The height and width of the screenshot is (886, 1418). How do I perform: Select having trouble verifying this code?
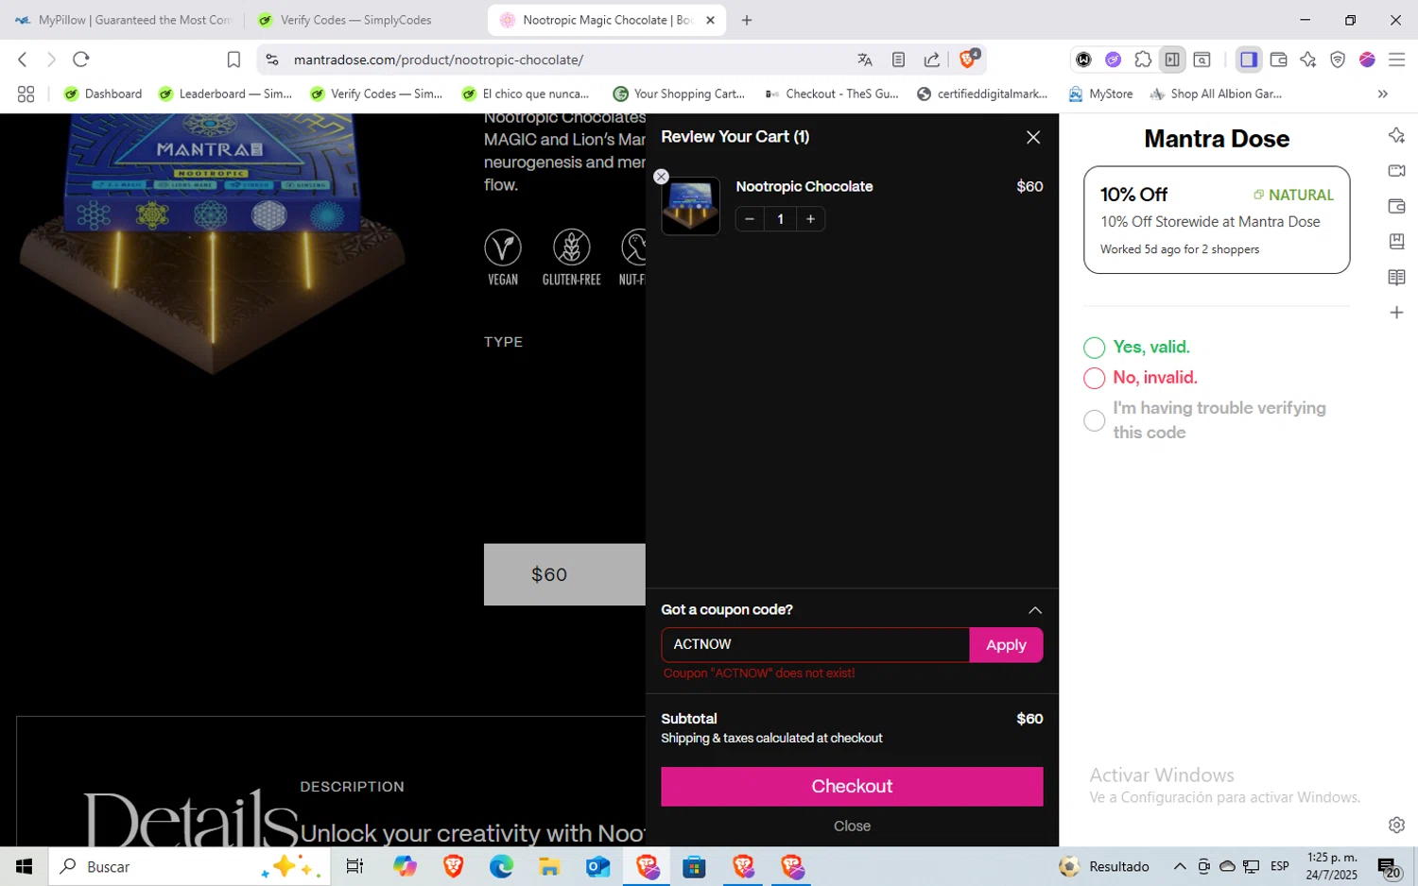(1094, 420)
